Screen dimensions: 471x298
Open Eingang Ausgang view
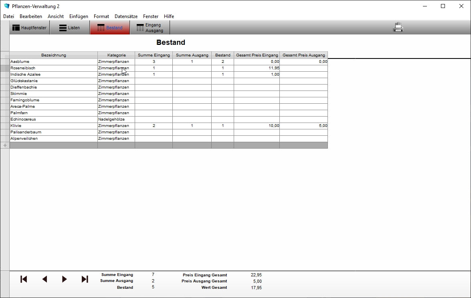150,28
